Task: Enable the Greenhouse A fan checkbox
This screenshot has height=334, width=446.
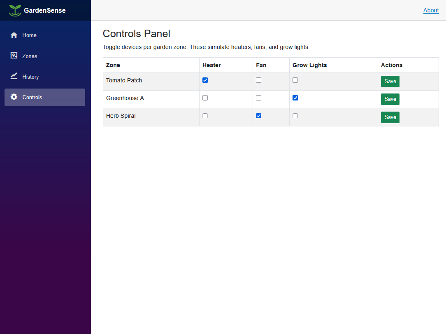Action: [x=258, y=98]
